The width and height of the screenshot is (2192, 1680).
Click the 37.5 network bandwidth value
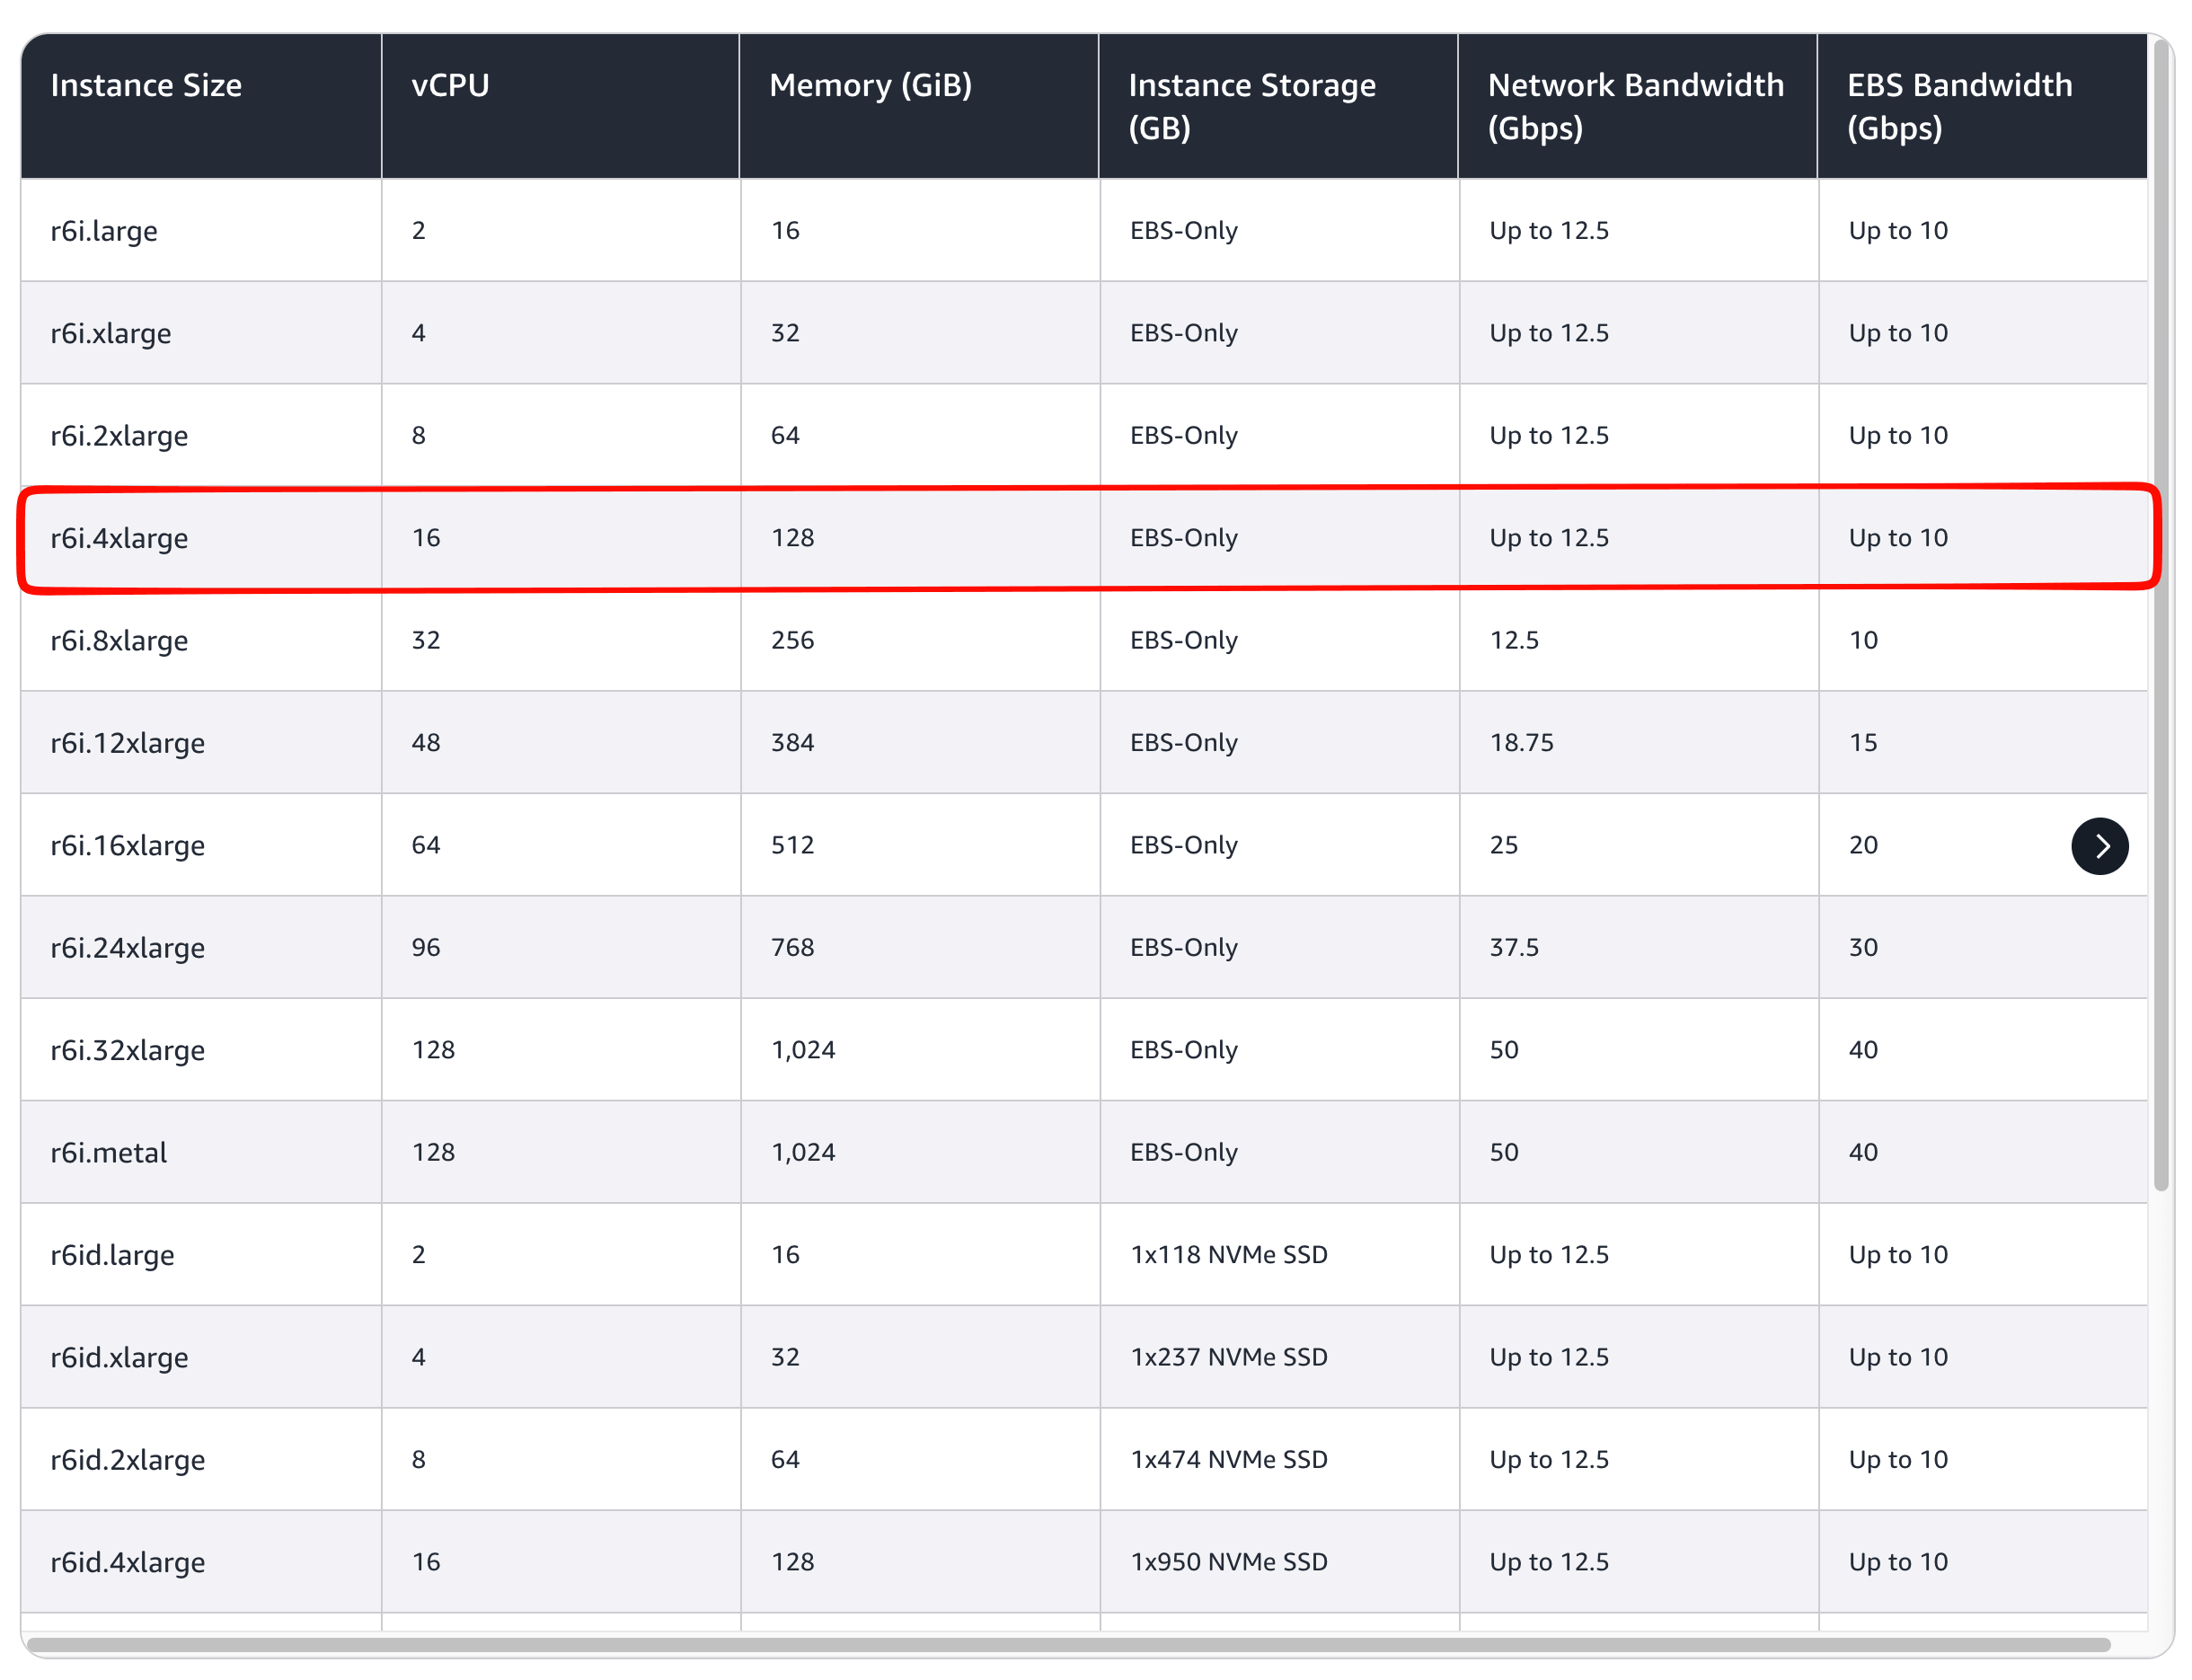1514,947
